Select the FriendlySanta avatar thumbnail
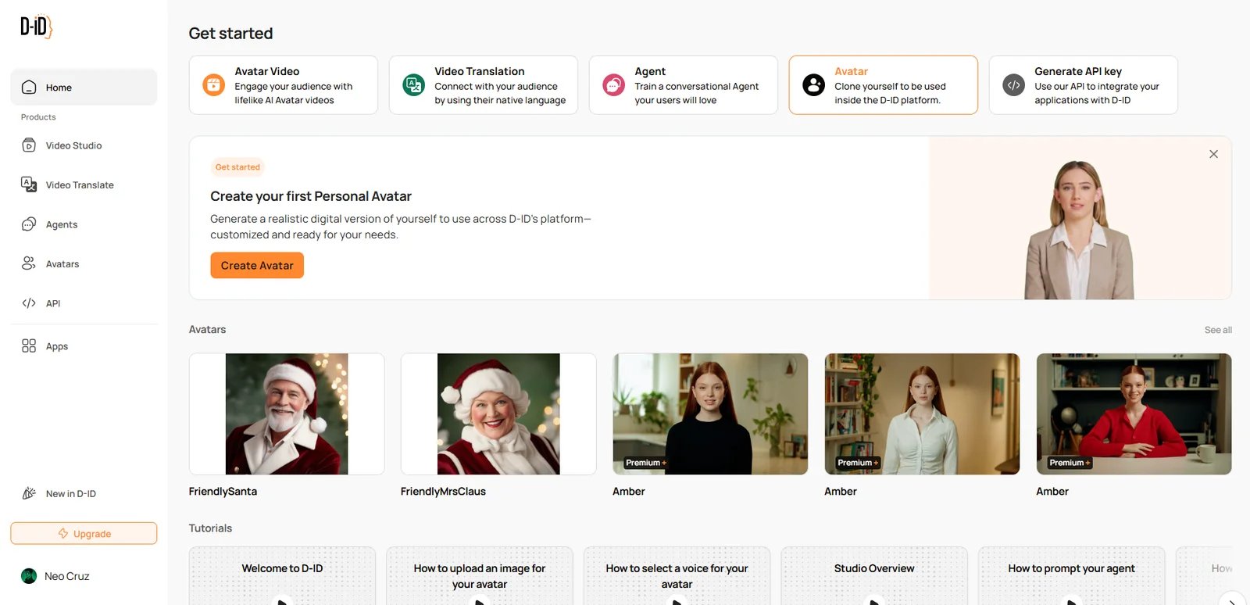This screenshot has width=1250, height=605. pos(287,413)
